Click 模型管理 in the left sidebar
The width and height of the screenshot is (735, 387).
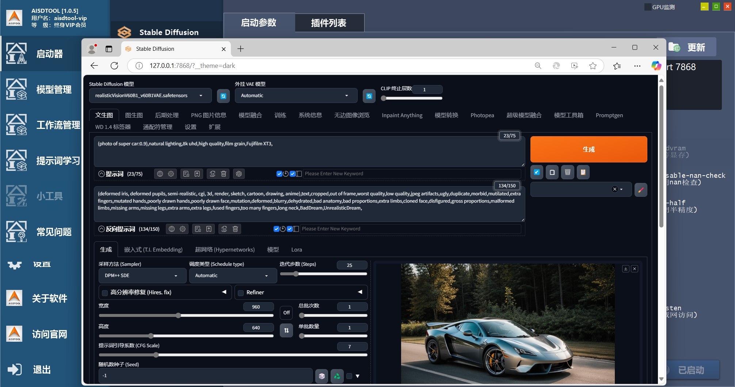click(x=54, y=89)
